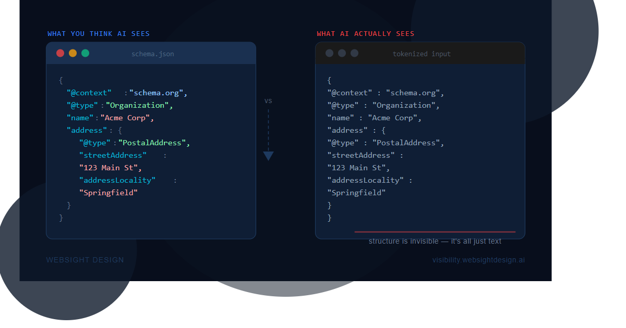Select "name" key in schema.json window
This screenshot has height=328, width=626.
[80, 118]
